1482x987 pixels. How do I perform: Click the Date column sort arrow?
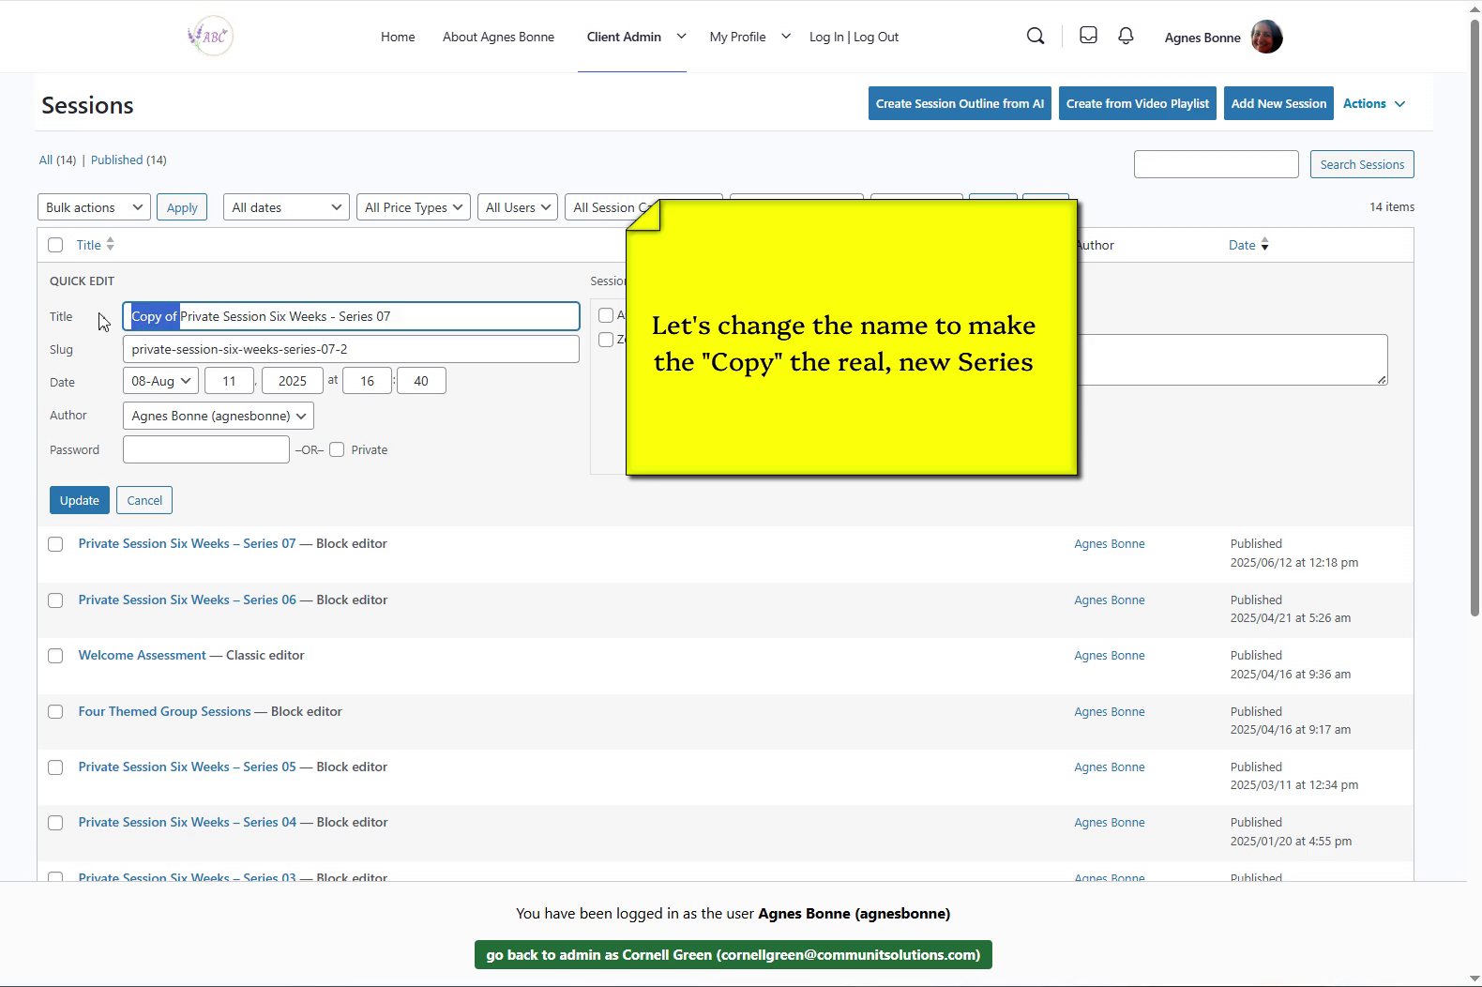point(1264,245)
